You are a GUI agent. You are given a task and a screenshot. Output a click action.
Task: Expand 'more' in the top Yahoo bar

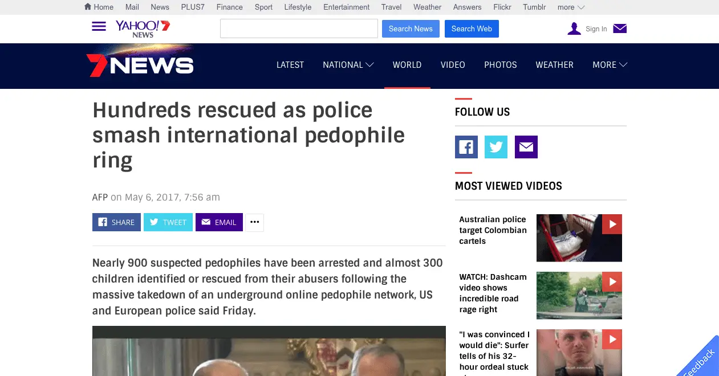tap(571, 7)
